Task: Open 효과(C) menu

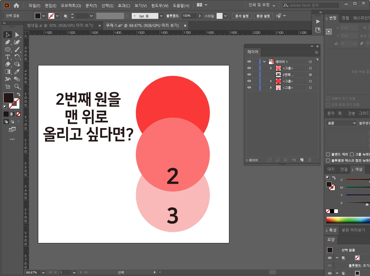Action: coord(124,6)
